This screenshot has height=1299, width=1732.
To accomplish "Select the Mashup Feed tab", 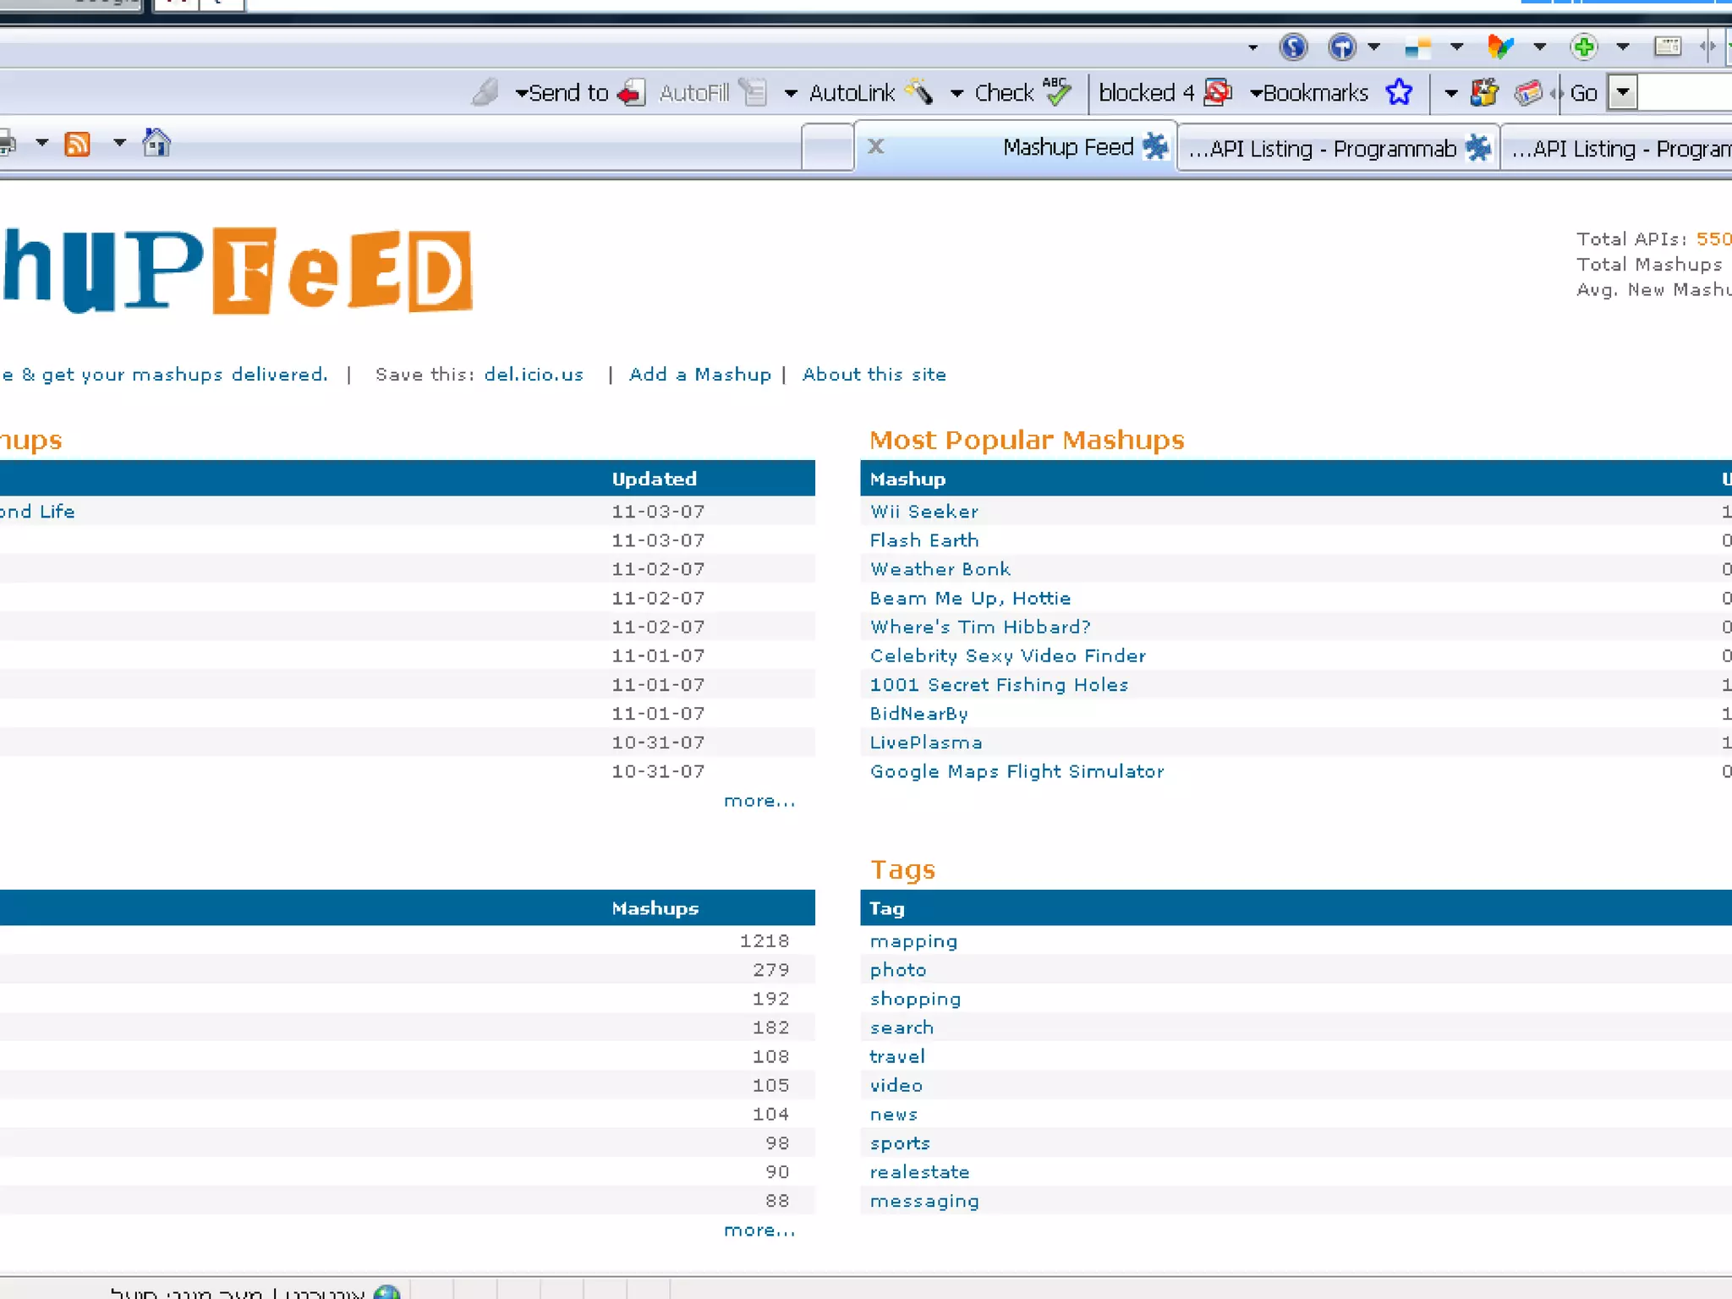I will pyautogui.click(x=1067, y=147).
